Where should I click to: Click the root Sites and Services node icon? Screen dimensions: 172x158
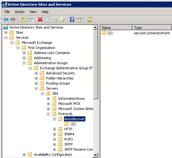6,27
